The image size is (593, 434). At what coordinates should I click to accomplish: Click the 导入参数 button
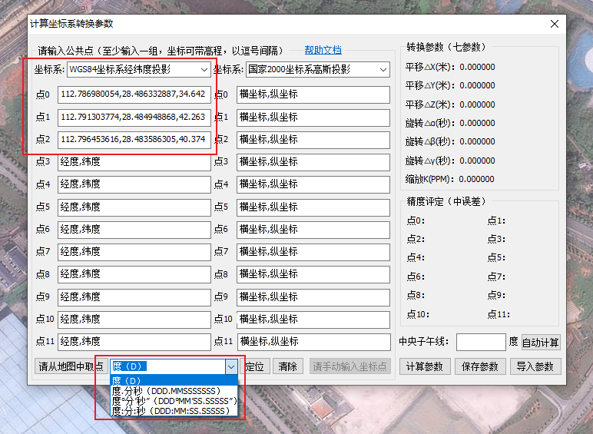point(535,366)
